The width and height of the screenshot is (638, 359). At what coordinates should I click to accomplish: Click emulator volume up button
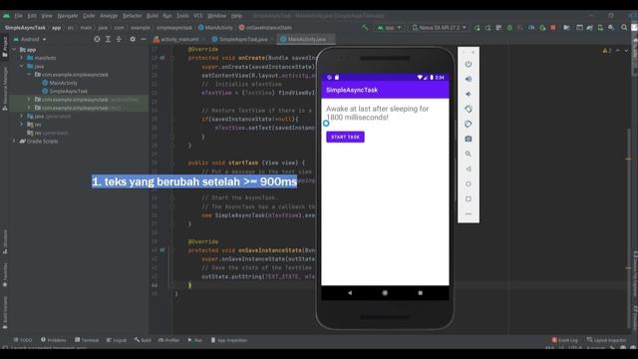pos(469,79)
